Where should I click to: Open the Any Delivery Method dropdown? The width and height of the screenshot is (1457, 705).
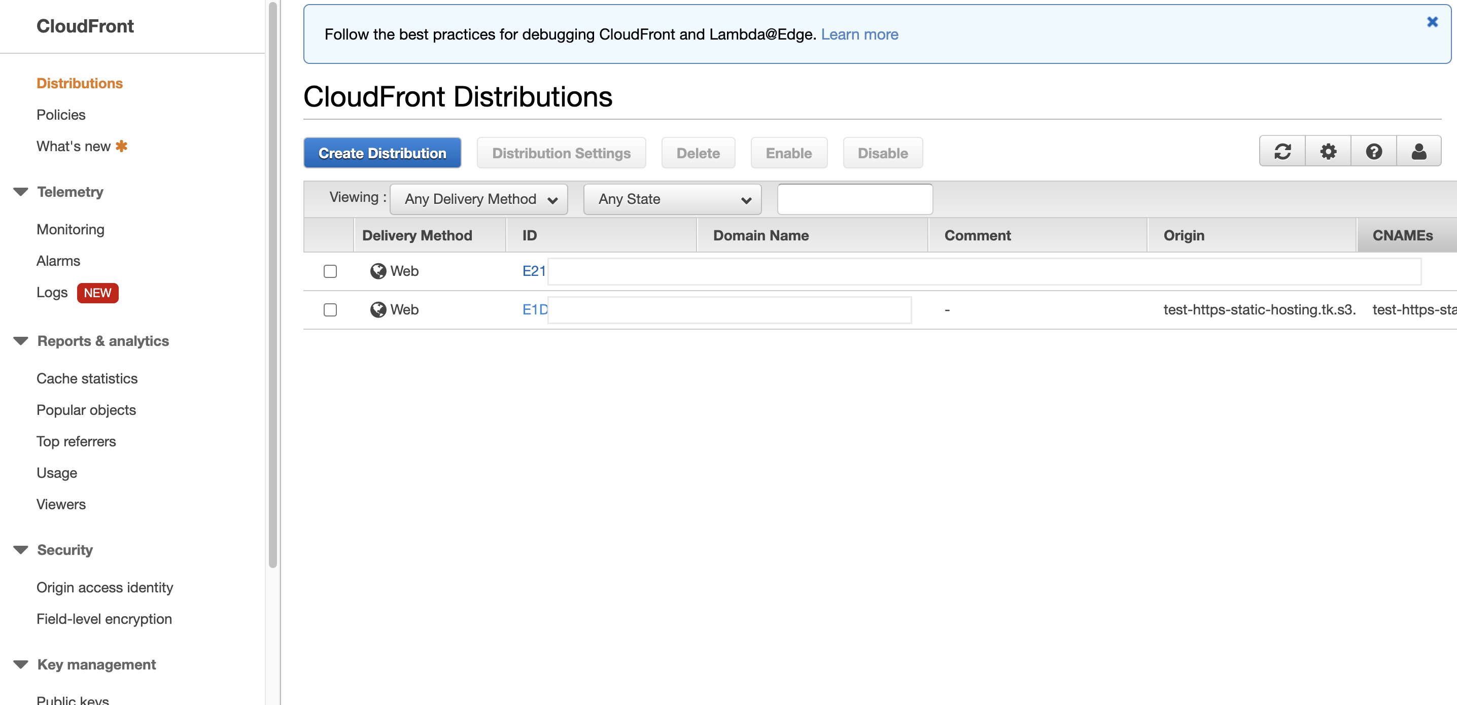(478, 199)
